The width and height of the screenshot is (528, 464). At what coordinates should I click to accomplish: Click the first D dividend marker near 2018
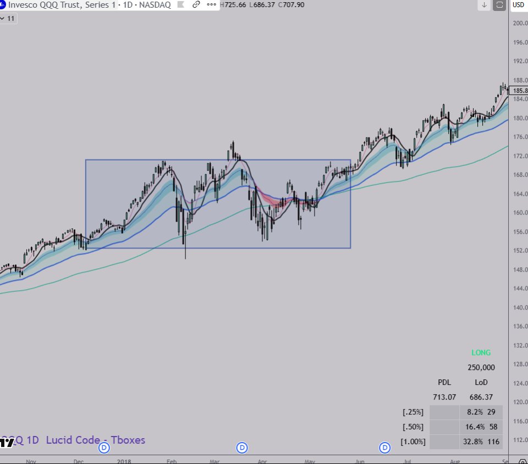point(104,448)
